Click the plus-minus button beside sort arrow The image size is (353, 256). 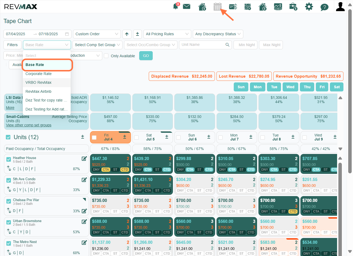click(x=137, y=34)
